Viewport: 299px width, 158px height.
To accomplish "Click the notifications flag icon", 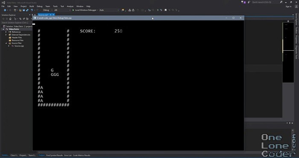I will 243,2.
